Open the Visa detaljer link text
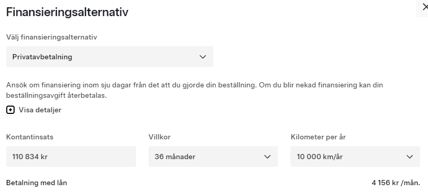The image size is (428, 194). [x=40, y=110]
